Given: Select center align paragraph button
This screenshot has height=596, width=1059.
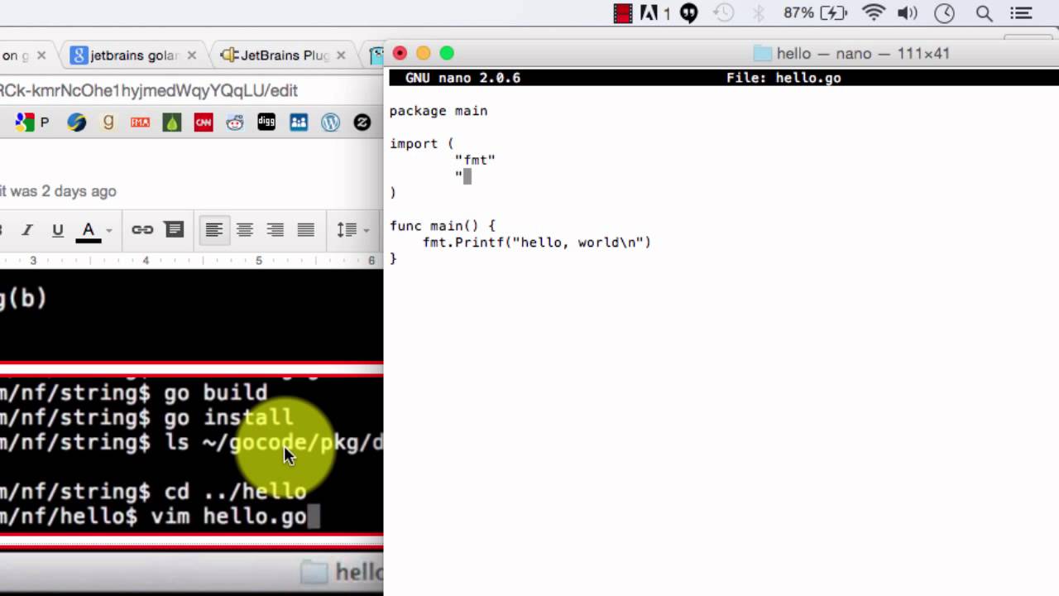Looking at the screenshot, I should 244,230.
